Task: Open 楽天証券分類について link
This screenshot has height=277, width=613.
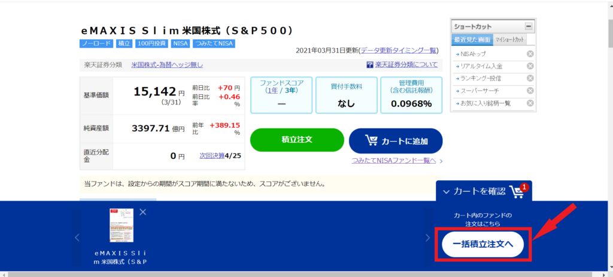Action: point(406,64)
